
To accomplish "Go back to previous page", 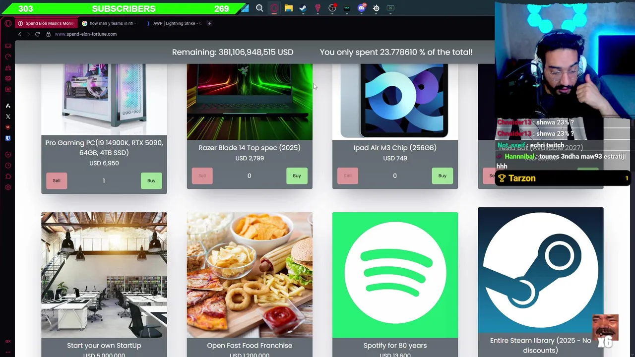I will [20, 34].
